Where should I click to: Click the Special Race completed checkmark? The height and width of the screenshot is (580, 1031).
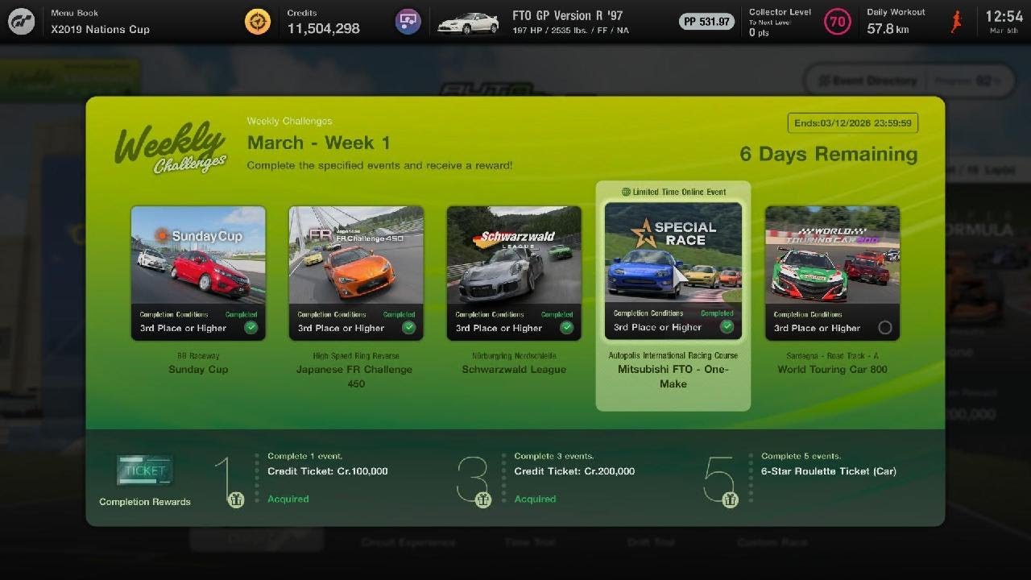click(727, 327)
